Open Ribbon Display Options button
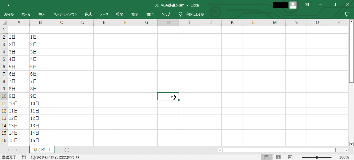The image size is (354, 160). coord(307,4)
